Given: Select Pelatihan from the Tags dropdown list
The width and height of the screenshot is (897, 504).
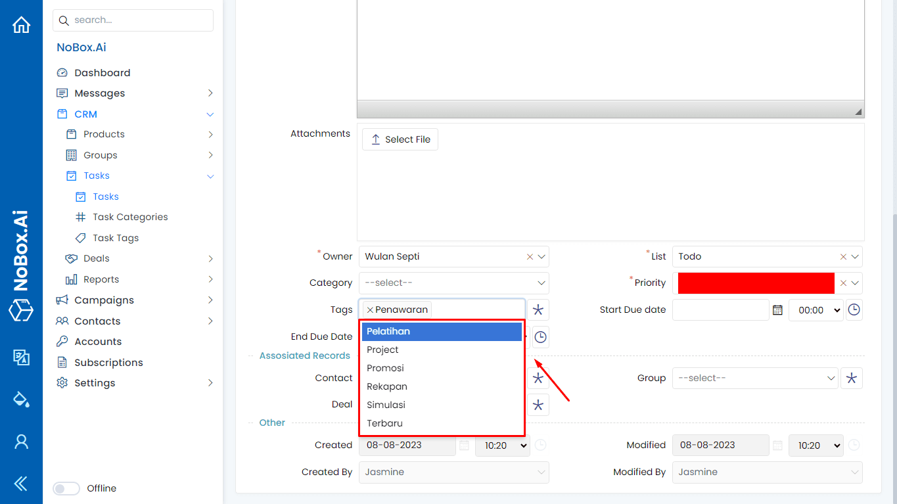Looking at the screenshot, I should (441, 331).
